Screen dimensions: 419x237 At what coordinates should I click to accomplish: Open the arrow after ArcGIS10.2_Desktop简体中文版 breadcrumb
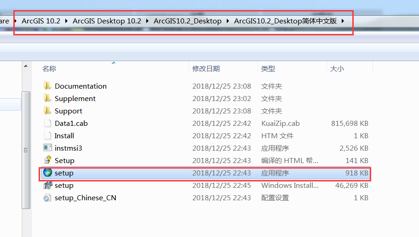(x=343, y=21)
